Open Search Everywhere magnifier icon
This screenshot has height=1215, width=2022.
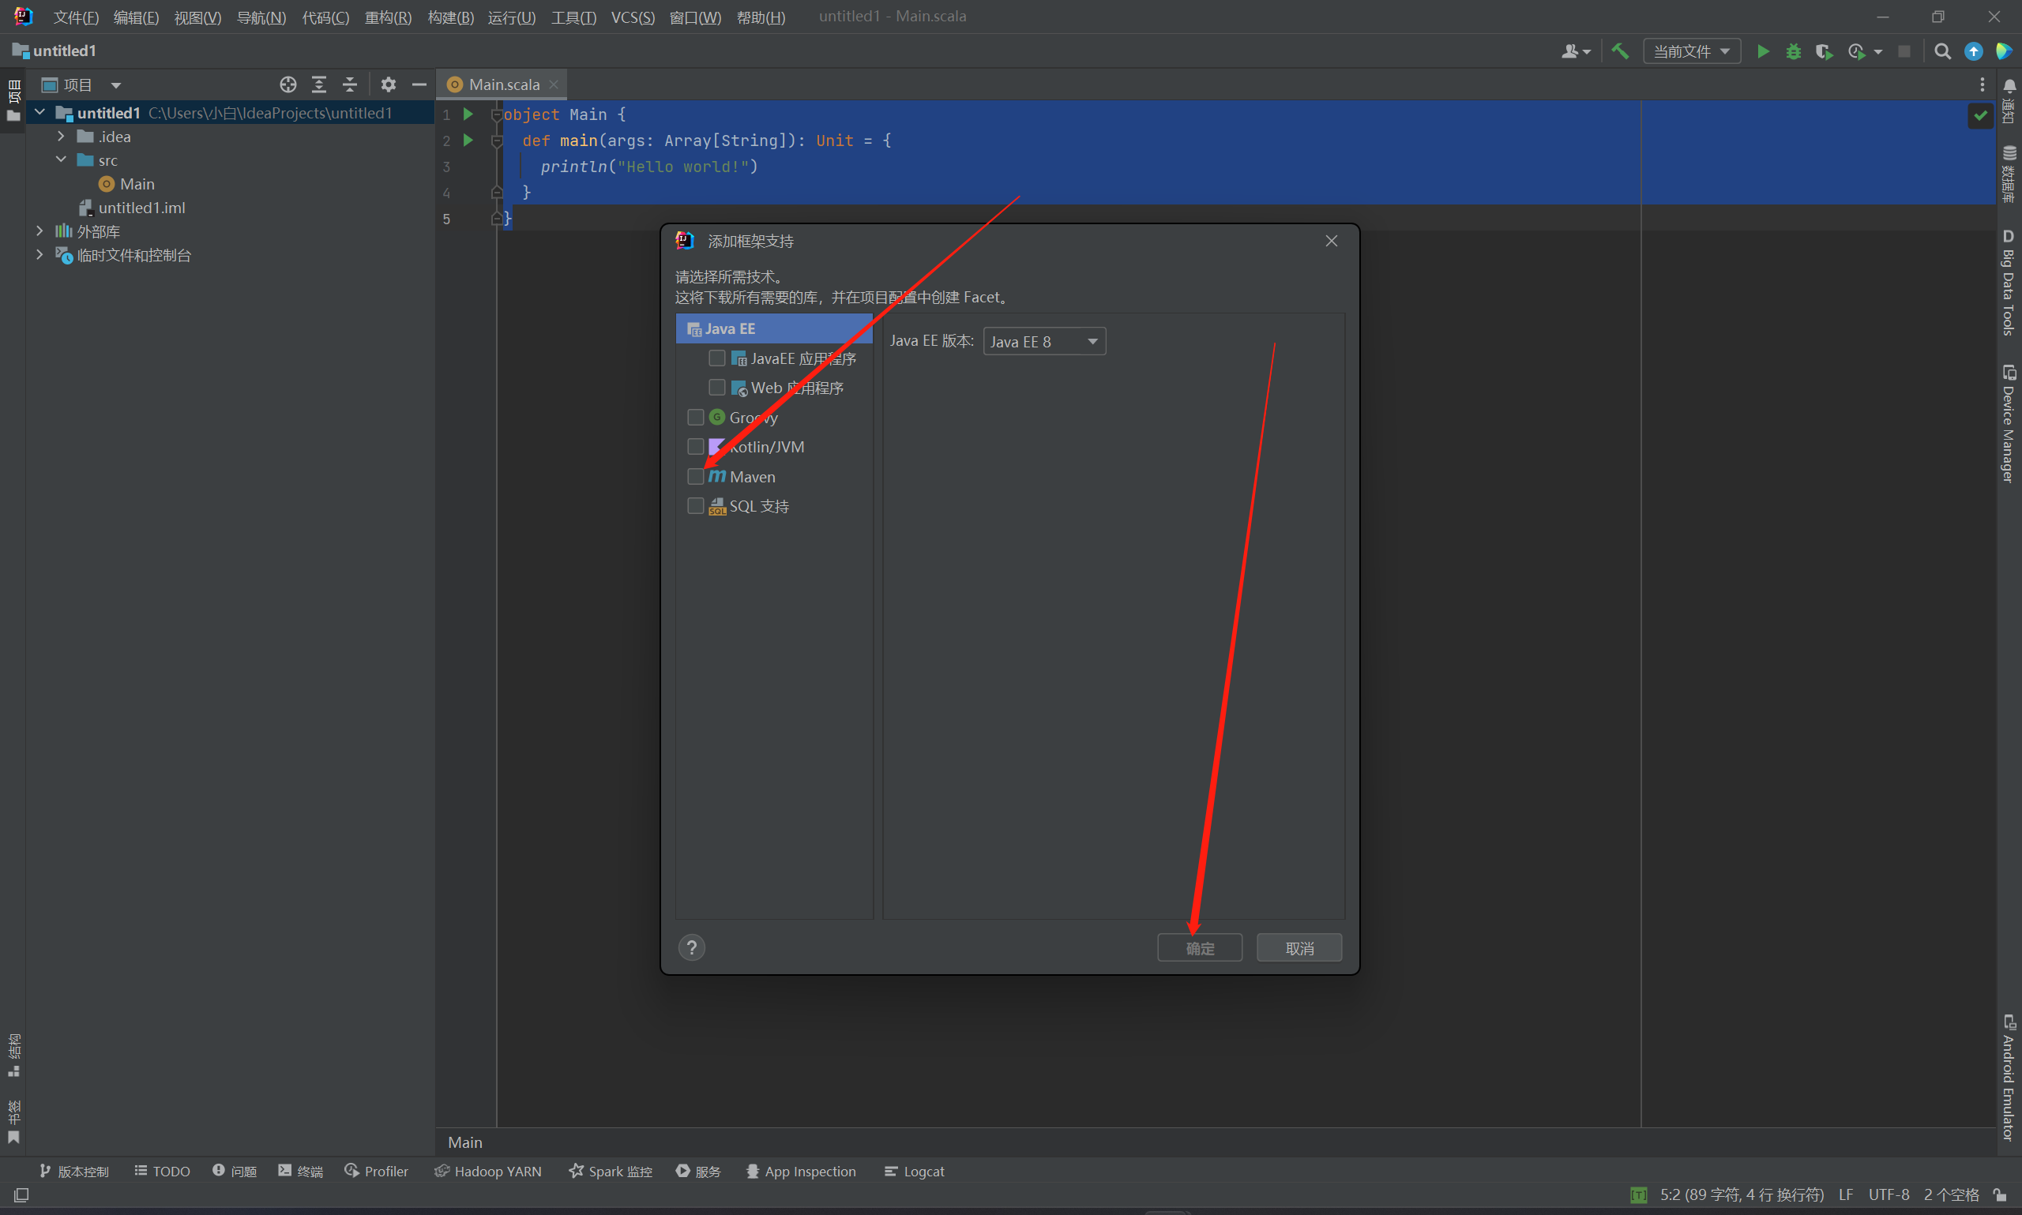[1941, 51]
